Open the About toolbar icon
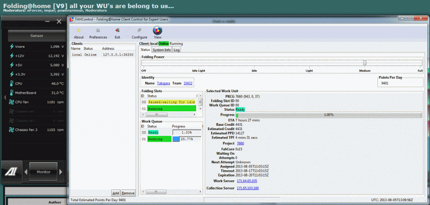Screen dimensions: 430x205 [x=78, y=31]
